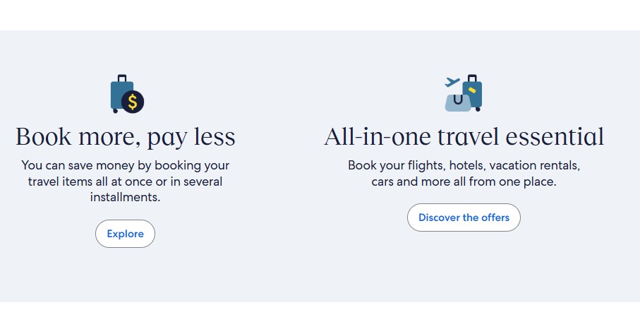Click the handle of the money suitcase
This screenshot has width=640, height=334.
coord(122,77)
